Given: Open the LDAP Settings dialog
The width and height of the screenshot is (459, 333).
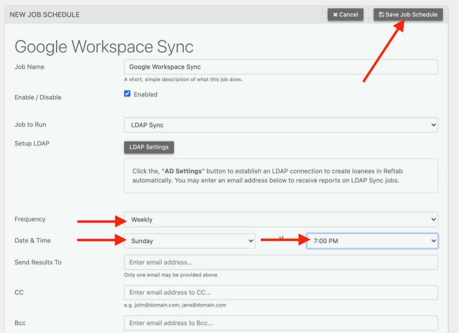Looking at the screenshot, I should (x=149, y=147).
